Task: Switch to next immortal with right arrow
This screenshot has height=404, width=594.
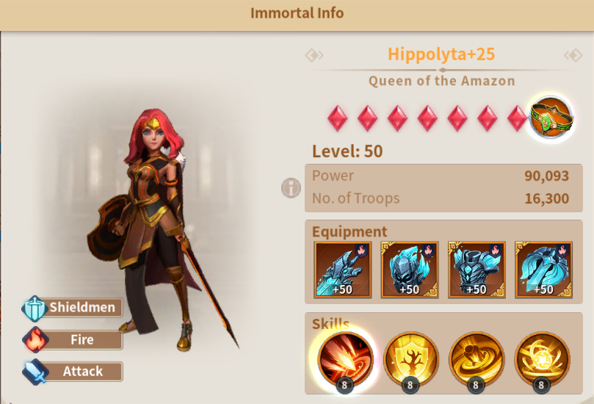Action: (x=573, y=56)
